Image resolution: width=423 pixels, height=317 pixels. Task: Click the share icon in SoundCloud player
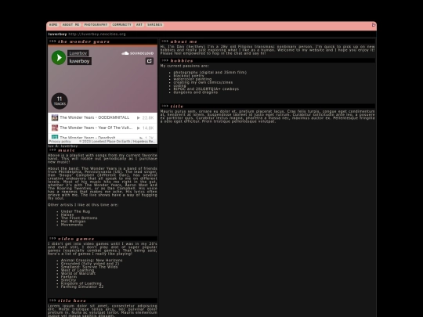(x=150, y=61)
